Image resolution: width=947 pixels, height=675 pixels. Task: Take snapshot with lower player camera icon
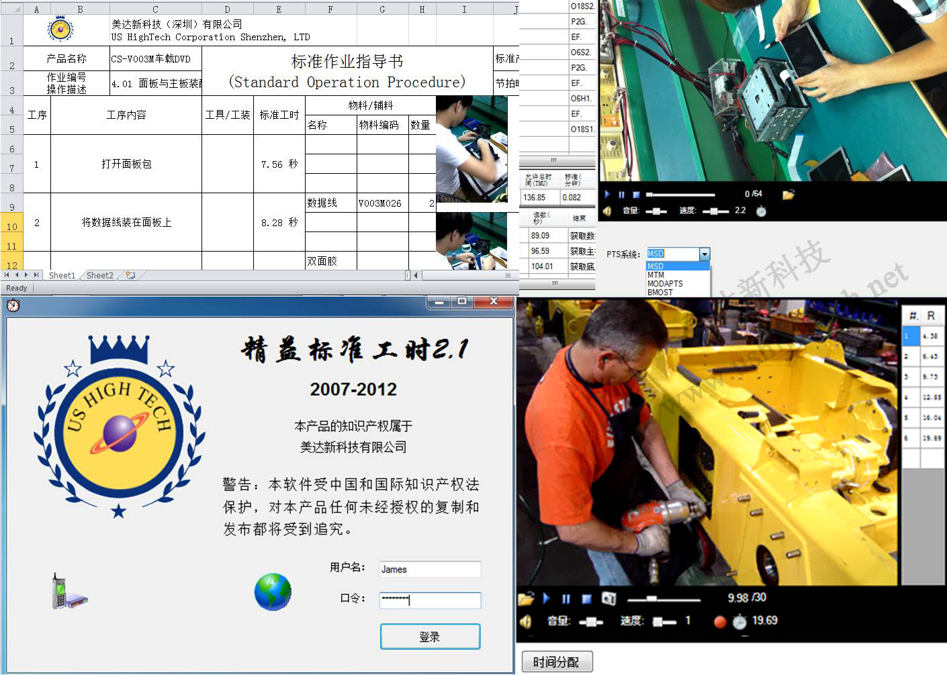(x=608, y=599)
